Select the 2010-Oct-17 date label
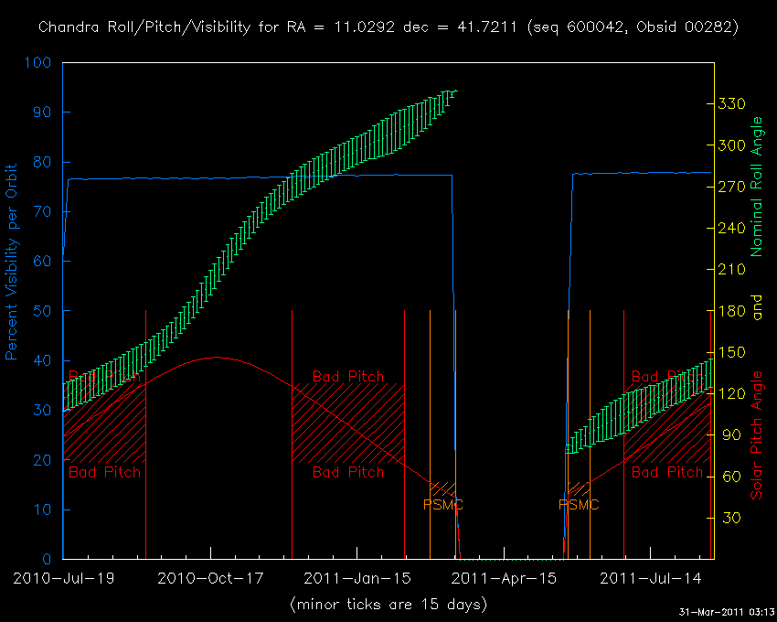 (x=210, y=578)
